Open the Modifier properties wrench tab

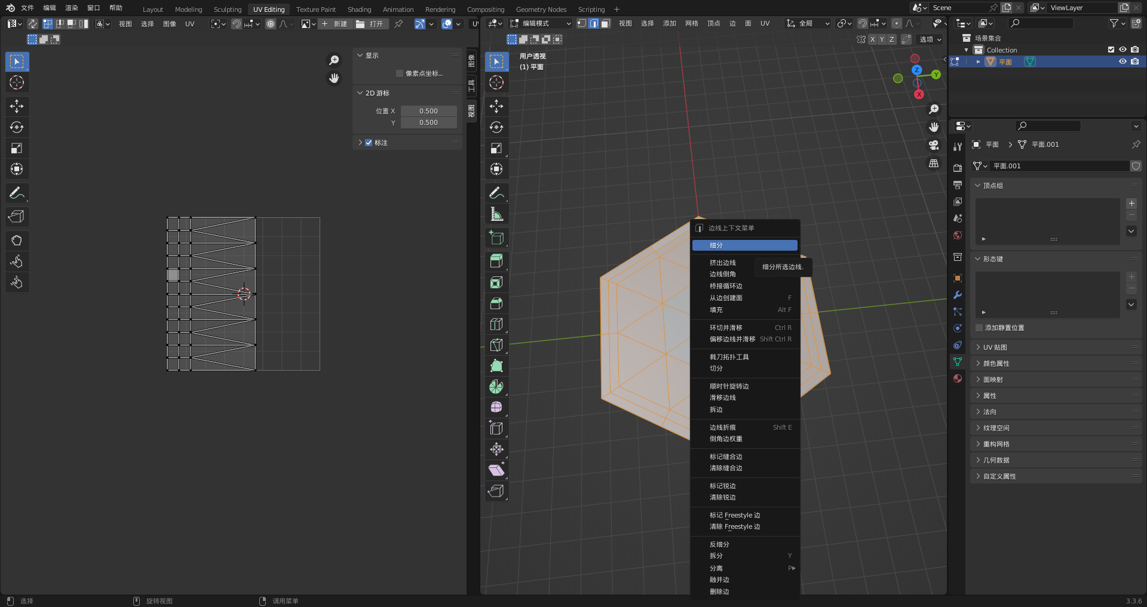958,295
